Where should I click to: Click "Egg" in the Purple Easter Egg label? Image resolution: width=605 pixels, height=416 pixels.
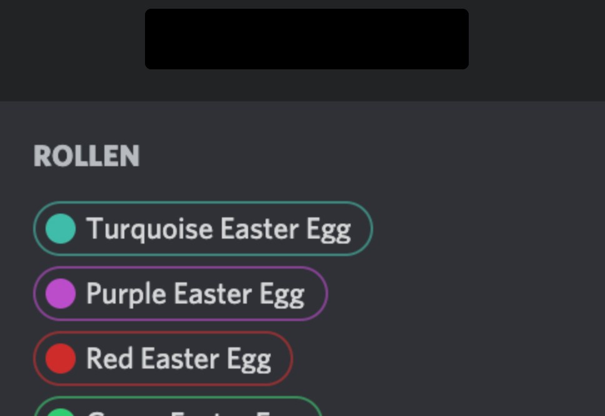pos(282,295)
